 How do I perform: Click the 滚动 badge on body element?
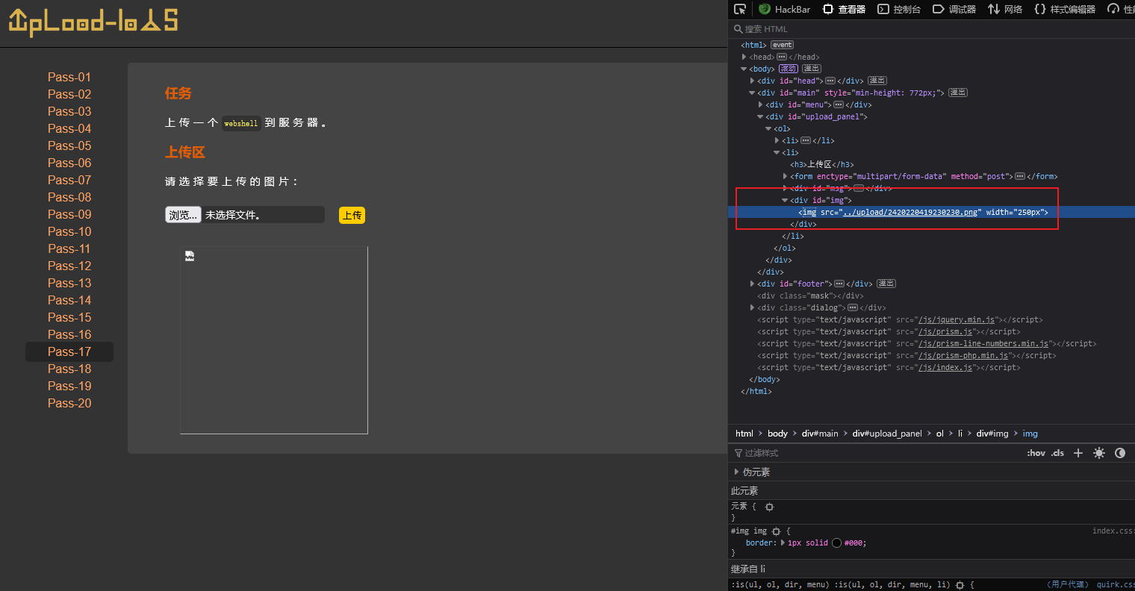click(789, 69)
